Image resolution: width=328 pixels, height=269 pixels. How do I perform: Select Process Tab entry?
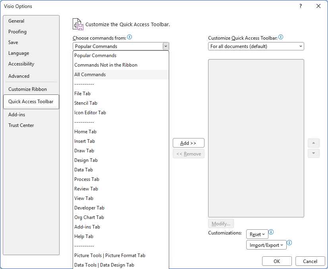click(x=121, y=179)
